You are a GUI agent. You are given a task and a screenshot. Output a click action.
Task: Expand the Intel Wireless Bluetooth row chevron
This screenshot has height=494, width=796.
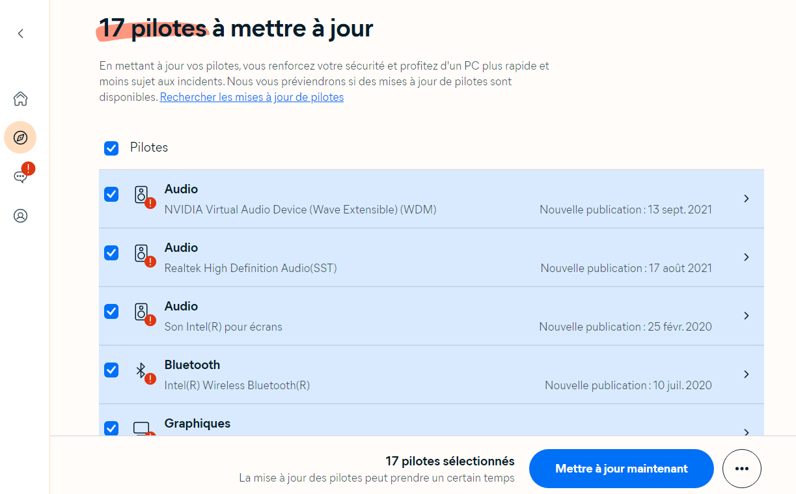(746, 374)
